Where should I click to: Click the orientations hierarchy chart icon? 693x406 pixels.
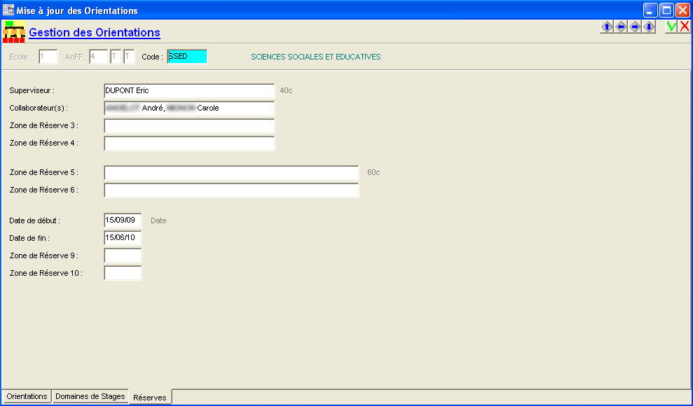point(14,31)
